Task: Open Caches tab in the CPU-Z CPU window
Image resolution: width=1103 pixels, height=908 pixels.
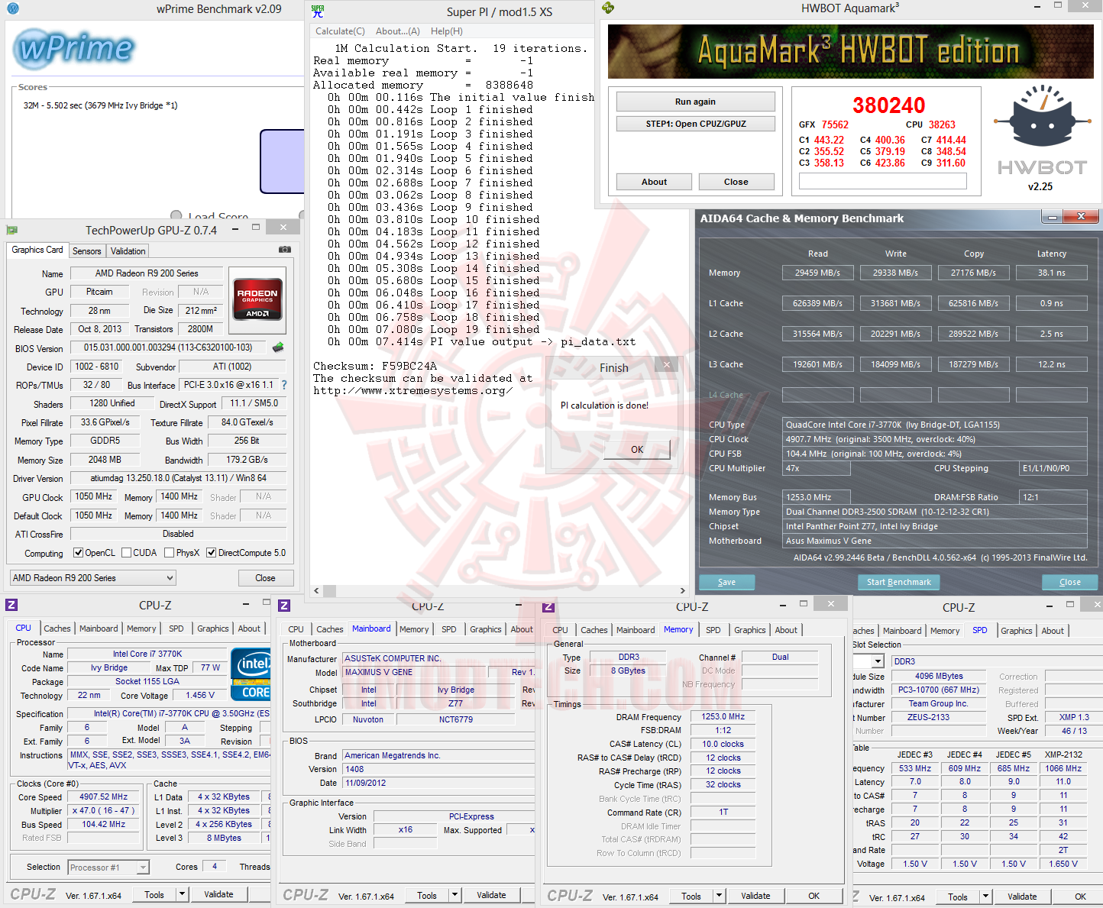Action: coord(57,628)
